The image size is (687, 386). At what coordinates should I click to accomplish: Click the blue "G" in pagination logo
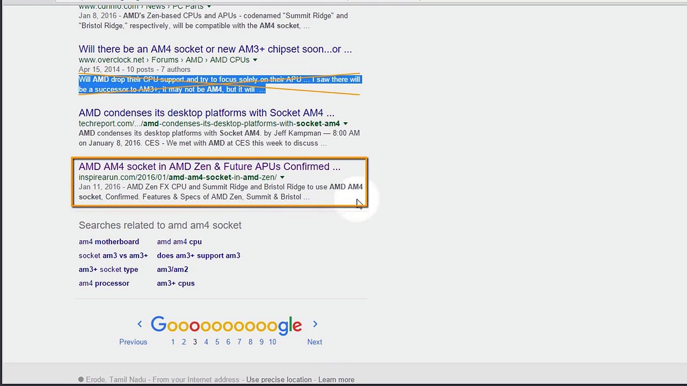[x=158, y=324]
